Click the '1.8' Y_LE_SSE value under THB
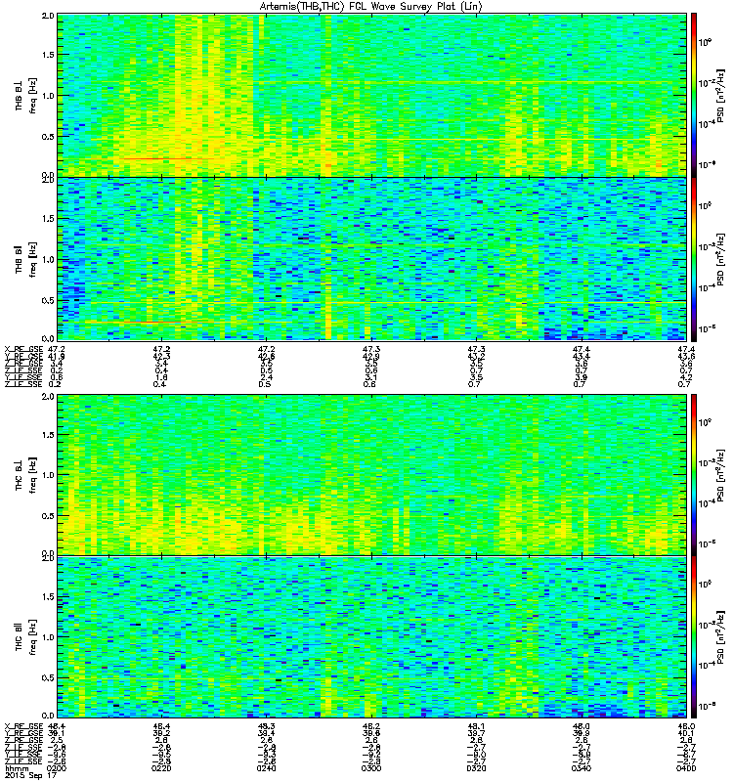The image size is (733, 782). 161,377
